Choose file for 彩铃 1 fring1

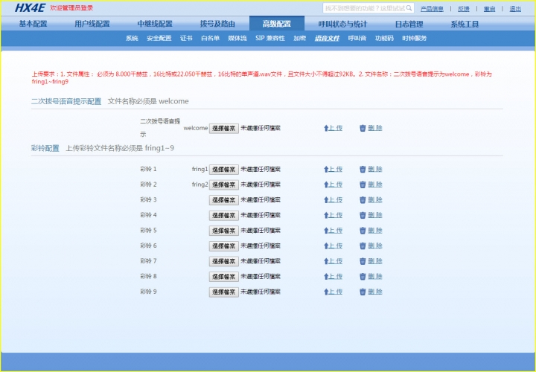pos(224,170)
